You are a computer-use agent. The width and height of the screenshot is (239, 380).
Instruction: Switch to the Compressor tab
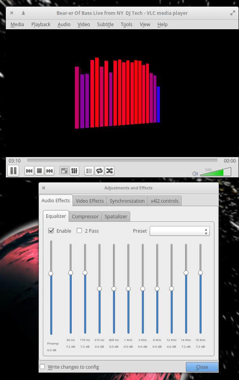[x=85, y=216]
